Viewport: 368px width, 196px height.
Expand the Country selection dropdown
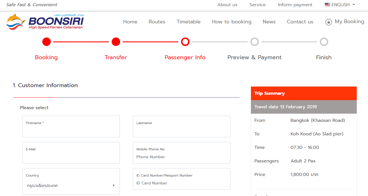[70, 186]
